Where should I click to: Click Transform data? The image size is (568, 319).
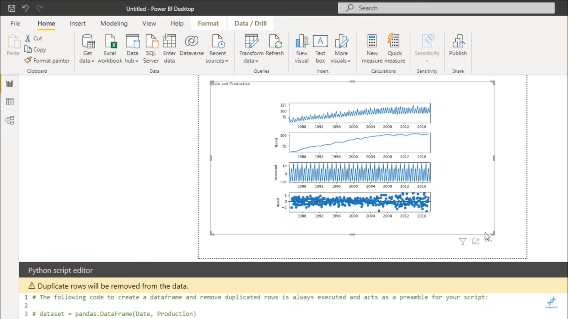pos(251,49)
